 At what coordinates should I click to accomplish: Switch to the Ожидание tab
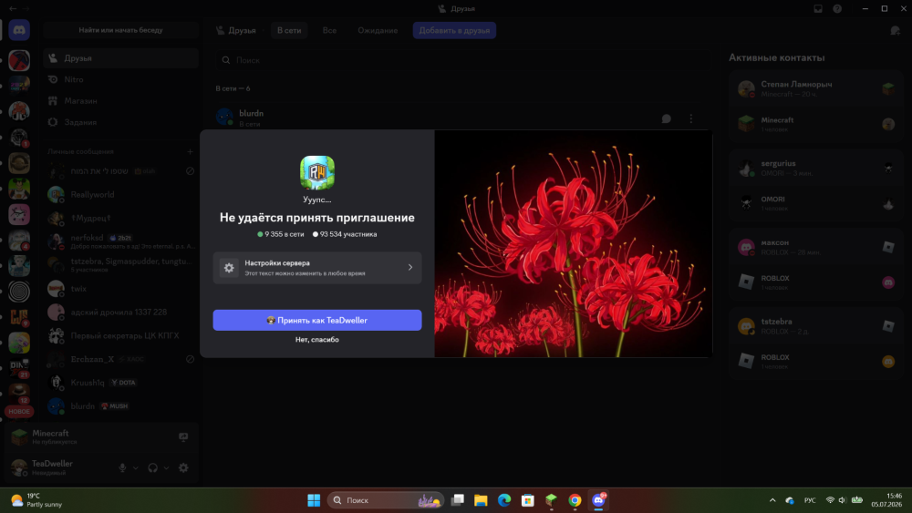coord(378,30)
